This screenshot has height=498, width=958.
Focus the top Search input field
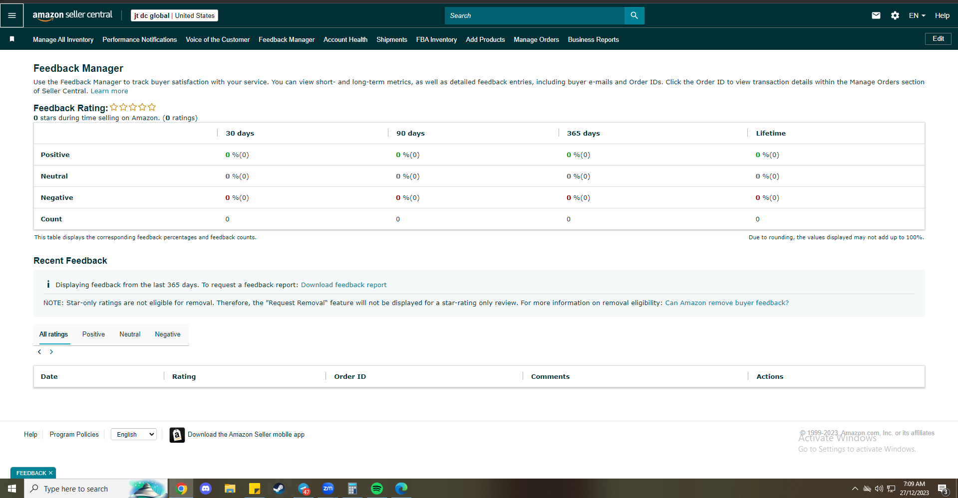click(535, 15)
